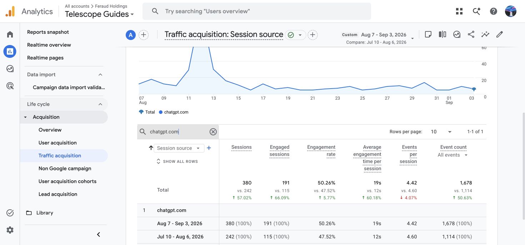The image size is (525, 245).
Task: Customize report with pencil icon
Action: (x=500, y=34)
